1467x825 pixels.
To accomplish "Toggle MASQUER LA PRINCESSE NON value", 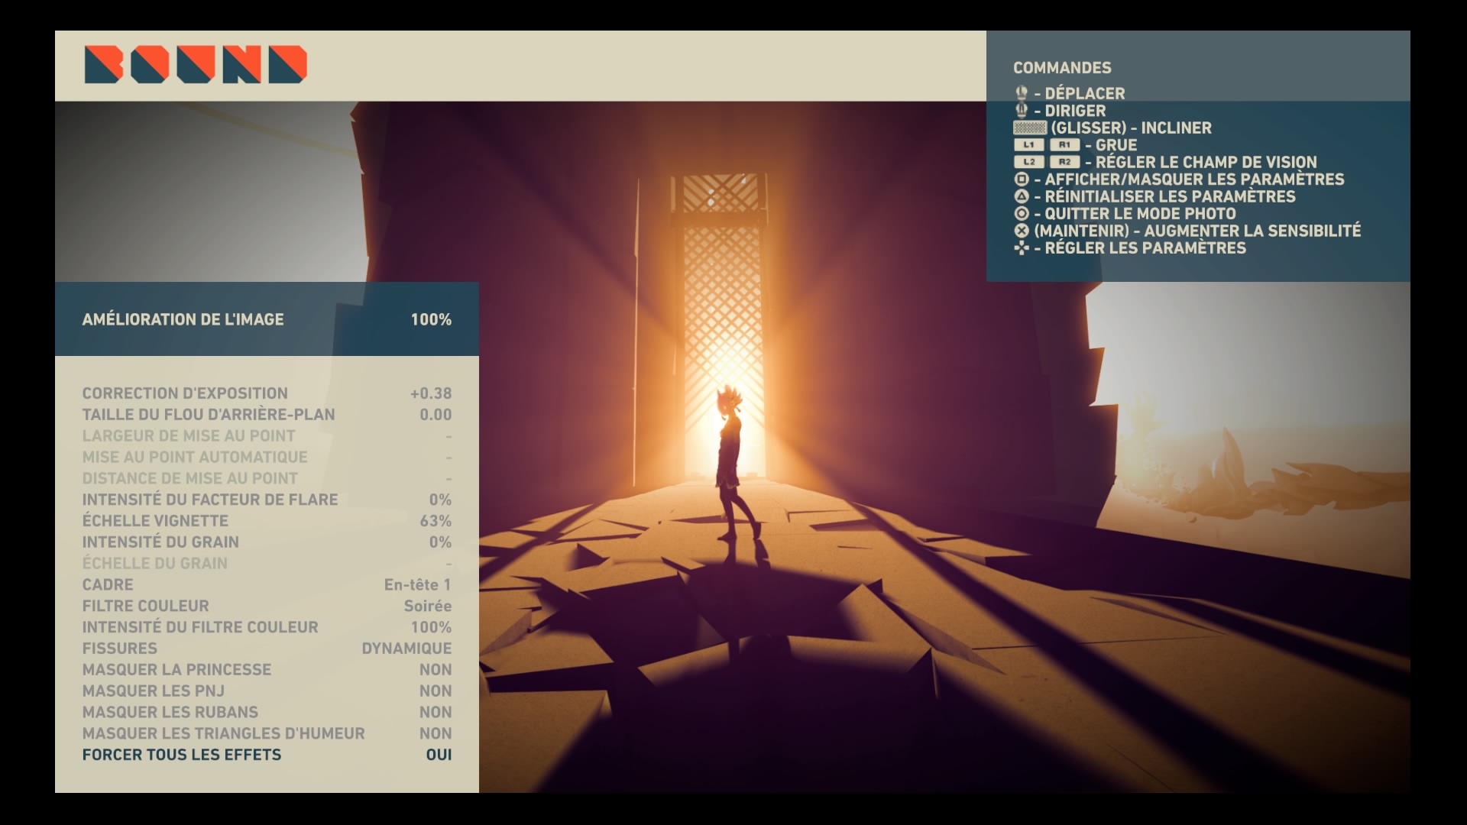I will point(436,670).
